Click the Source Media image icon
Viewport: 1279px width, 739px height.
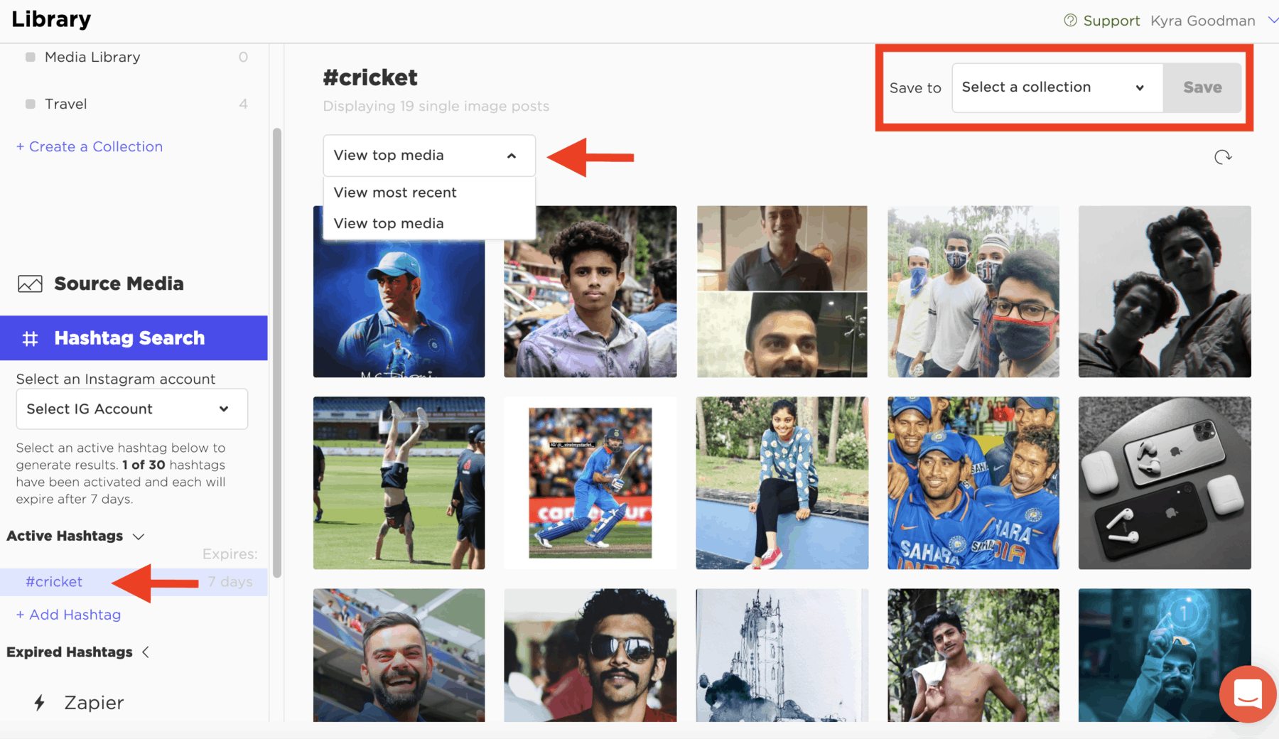(30, 284)
